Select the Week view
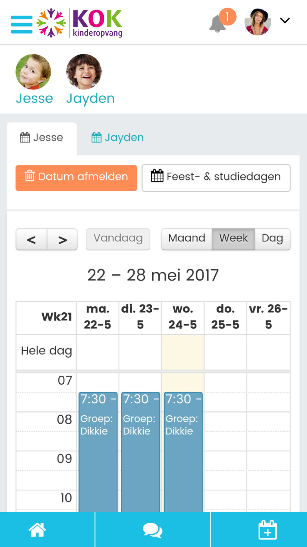Image resolution: width=307 pixels, height=547 pixels. pyautogui.click(x=233, y=239)
